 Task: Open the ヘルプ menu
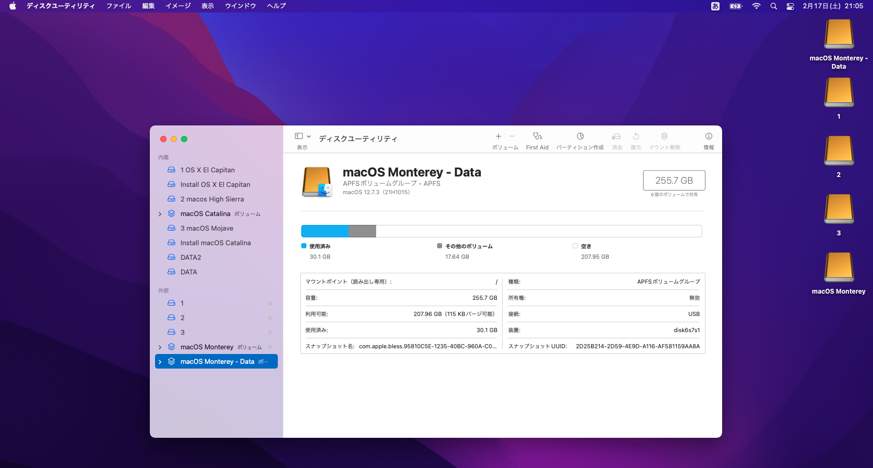[276, 6]
